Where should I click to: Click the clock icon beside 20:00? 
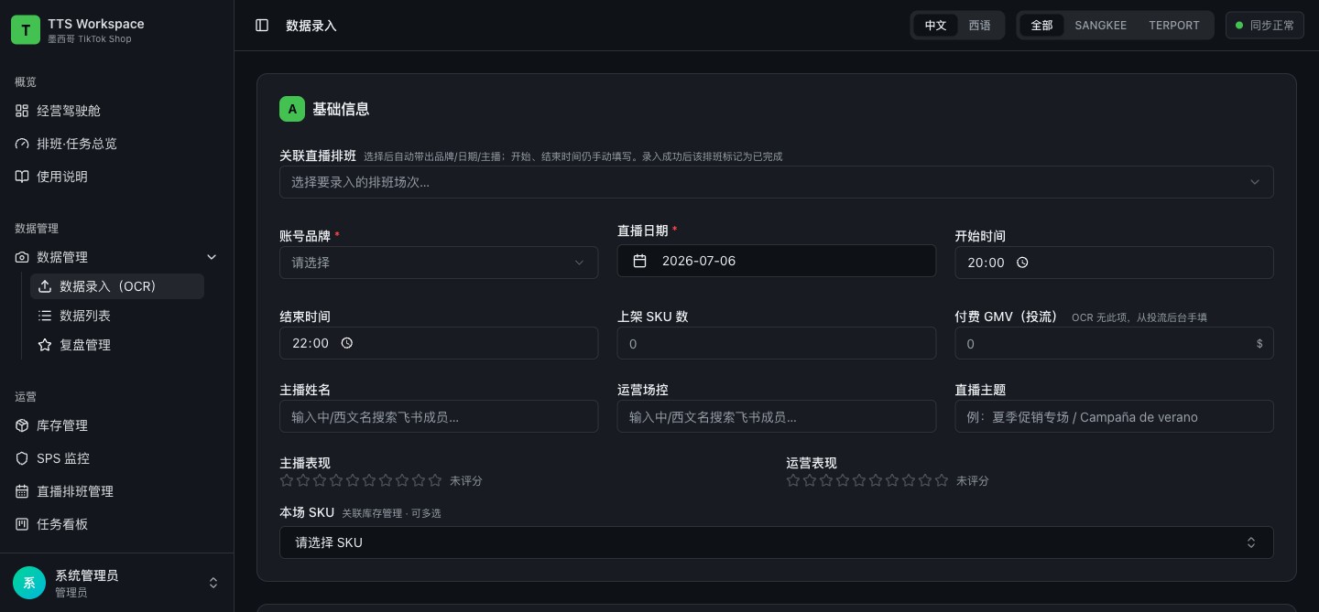click(x=1022, y=263)
